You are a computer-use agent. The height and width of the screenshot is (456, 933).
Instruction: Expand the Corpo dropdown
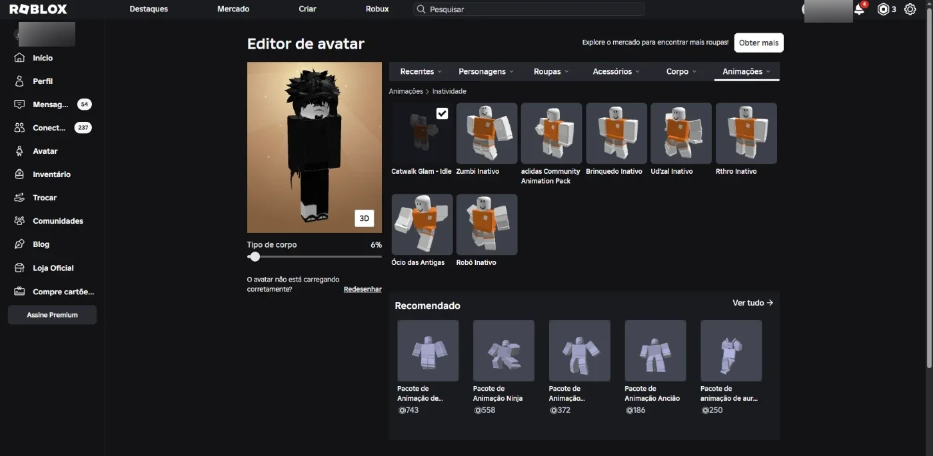coord(681,72)
